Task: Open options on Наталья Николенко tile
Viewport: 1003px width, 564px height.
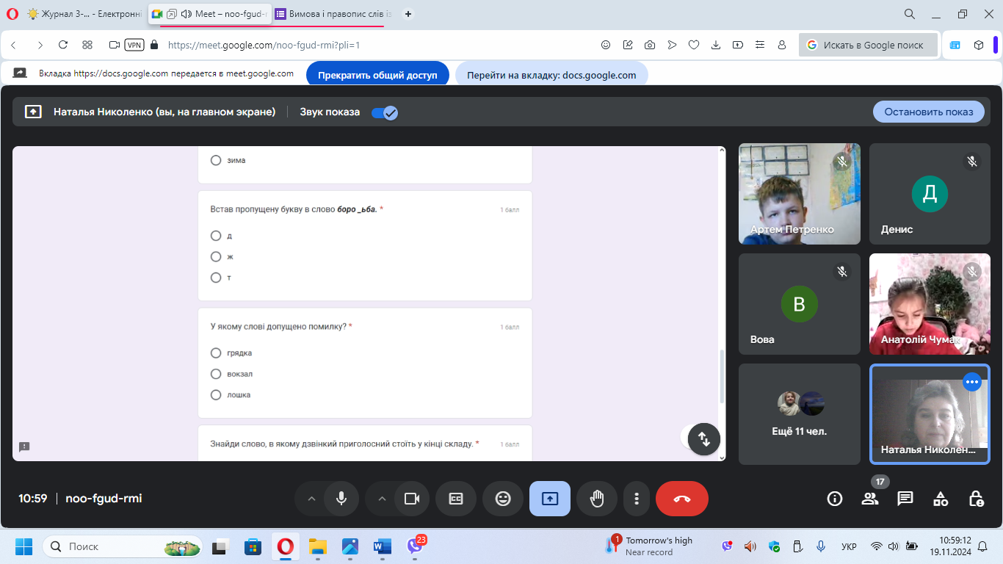Action: (x=972, y=382)
